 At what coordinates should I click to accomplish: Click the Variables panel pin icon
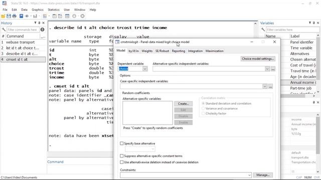click(x=313, y=23)
